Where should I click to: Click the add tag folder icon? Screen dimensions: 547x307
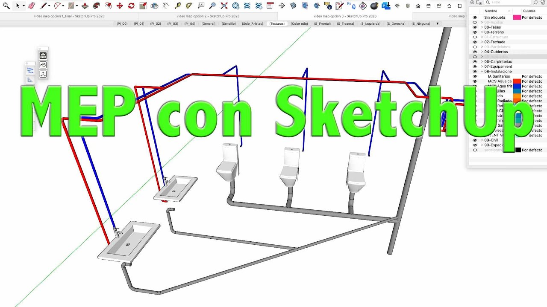(x=479, y=3)
